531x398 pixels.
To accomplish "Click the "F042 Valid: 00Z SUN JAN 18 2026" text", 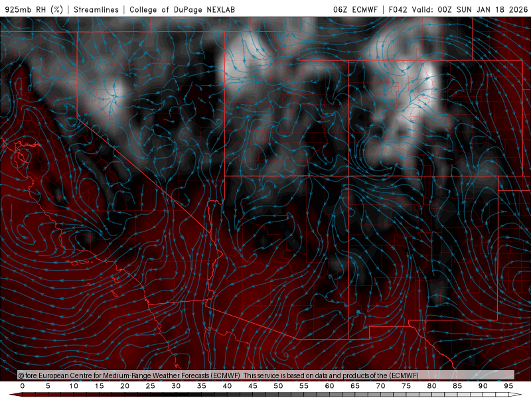I will [458, 10].
